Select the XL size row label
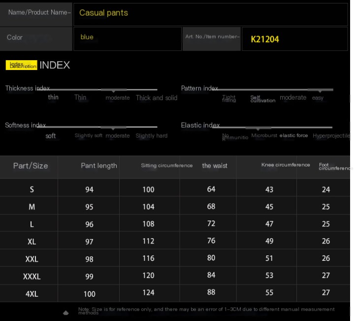 (x=32, y=242)
